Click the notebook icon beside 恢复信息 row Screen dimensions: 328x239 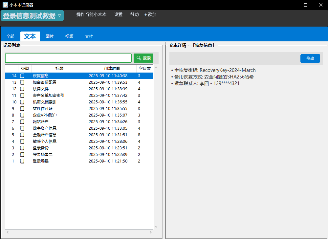(22, 76)
